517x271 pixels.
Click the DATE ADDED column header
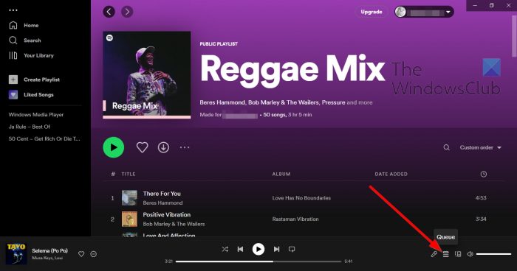tap(391, 174)
